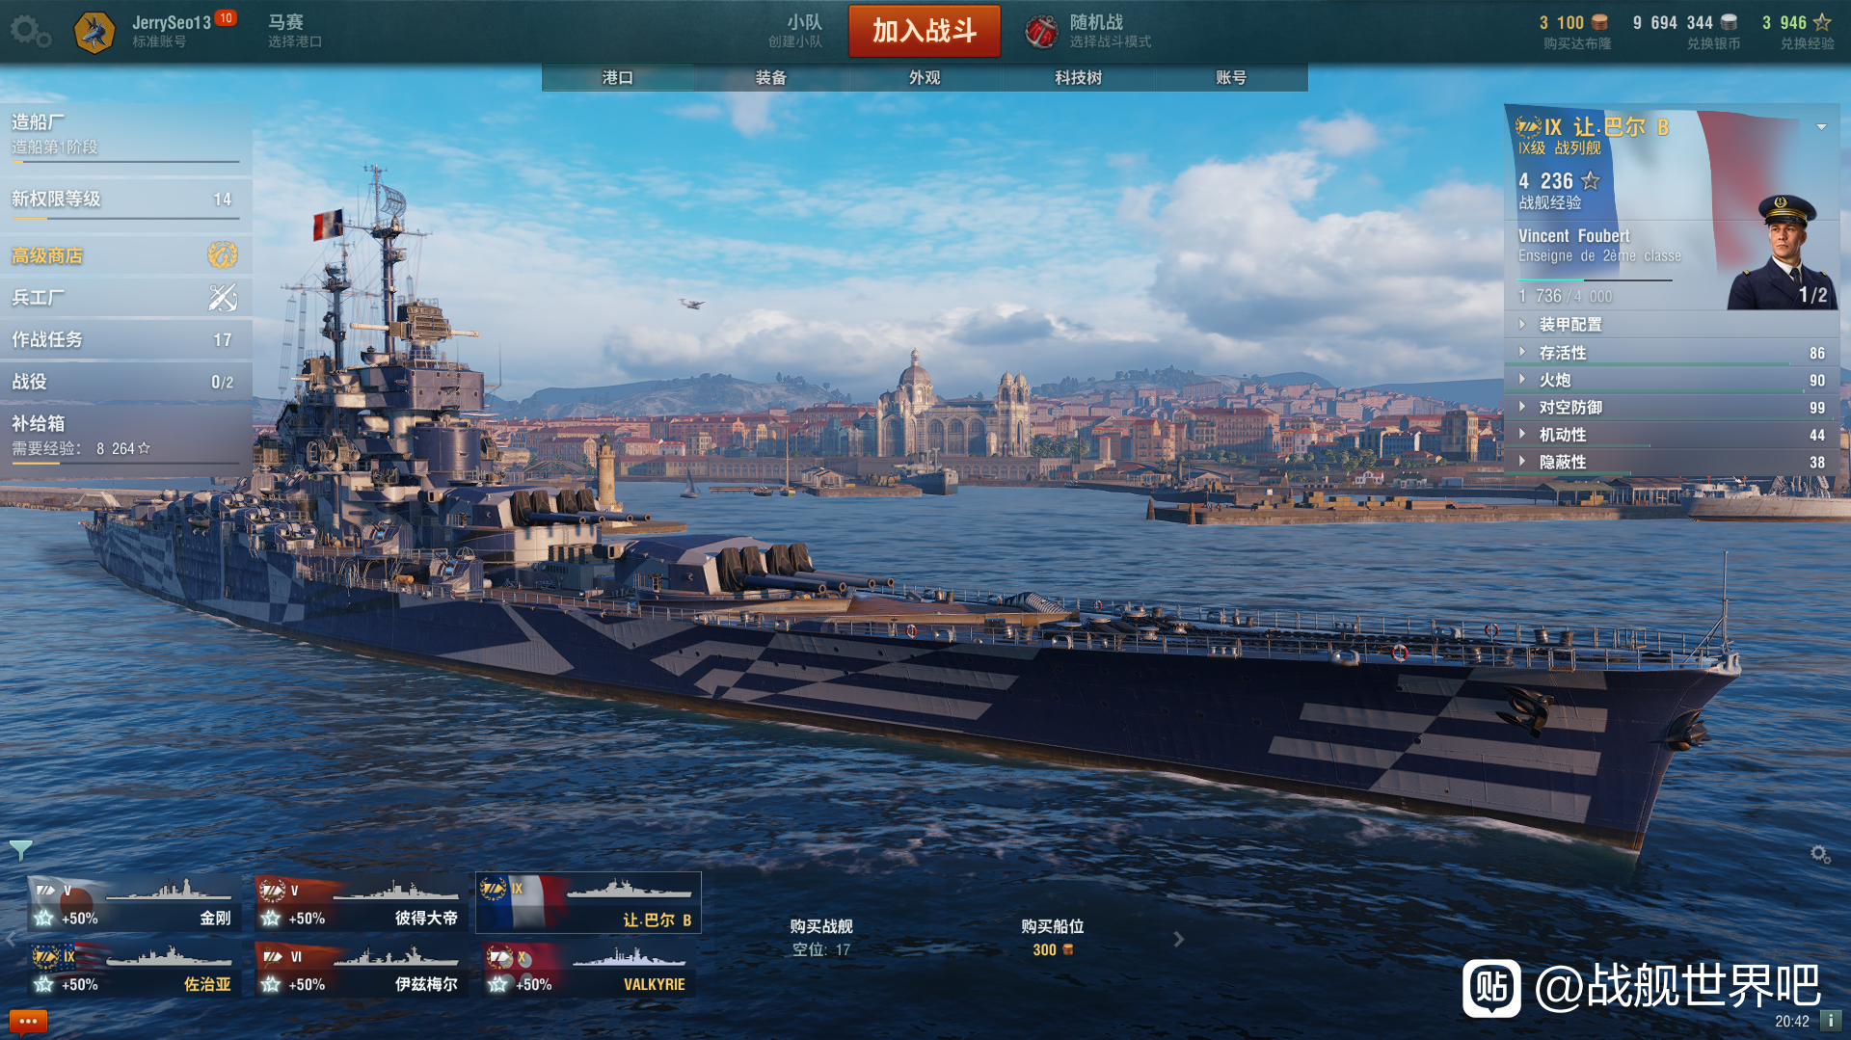Open the chat bubble icon

[28, 1021]
